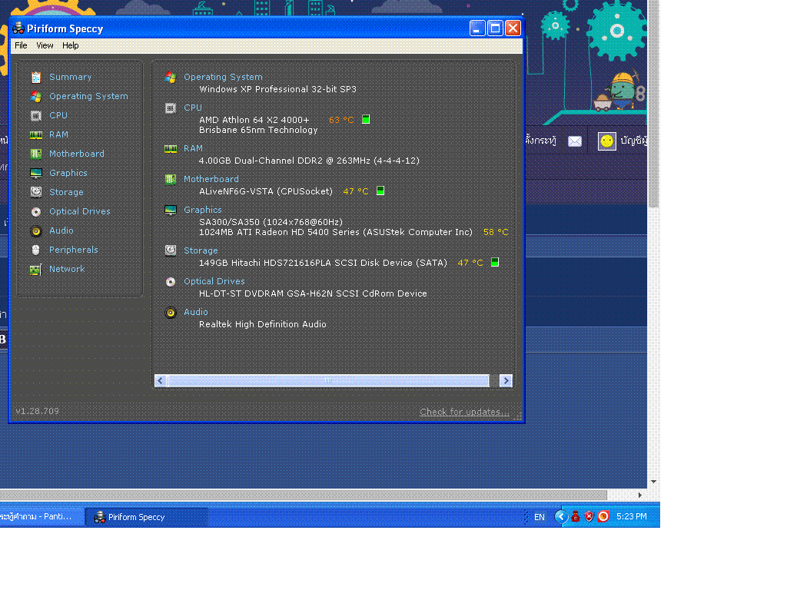Click the Motherboard icon in summary pane
This screenshot has height=590, width=787.
pyautogui.click(x=171, y=179)
